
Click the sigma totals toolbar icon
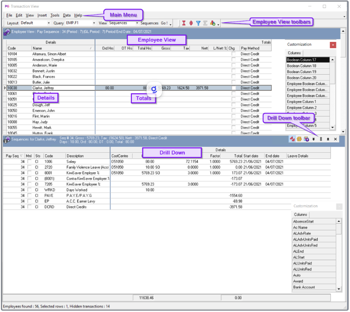click(206, 23)
